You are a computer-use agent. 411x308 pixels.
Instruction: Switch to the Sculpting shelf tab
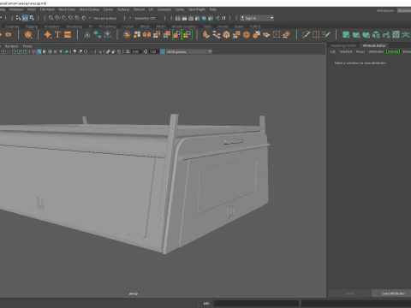(12, 27)
